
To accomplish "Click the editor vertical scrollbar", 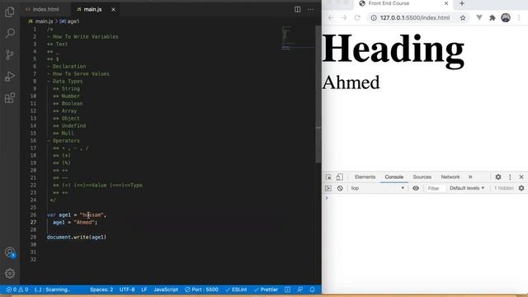I will click(x=318, y=94).
